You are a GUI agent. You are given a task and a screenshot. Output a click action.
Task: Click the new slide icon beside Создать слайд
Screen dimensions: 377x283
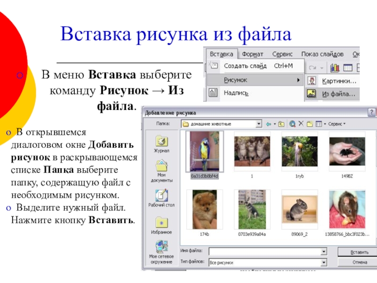pos(213,66)
